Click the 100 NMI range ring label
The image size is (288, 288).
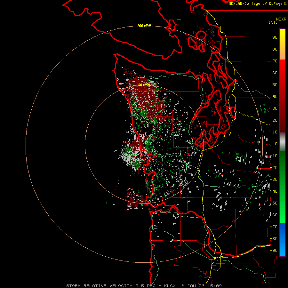click(x=144, y=26)
